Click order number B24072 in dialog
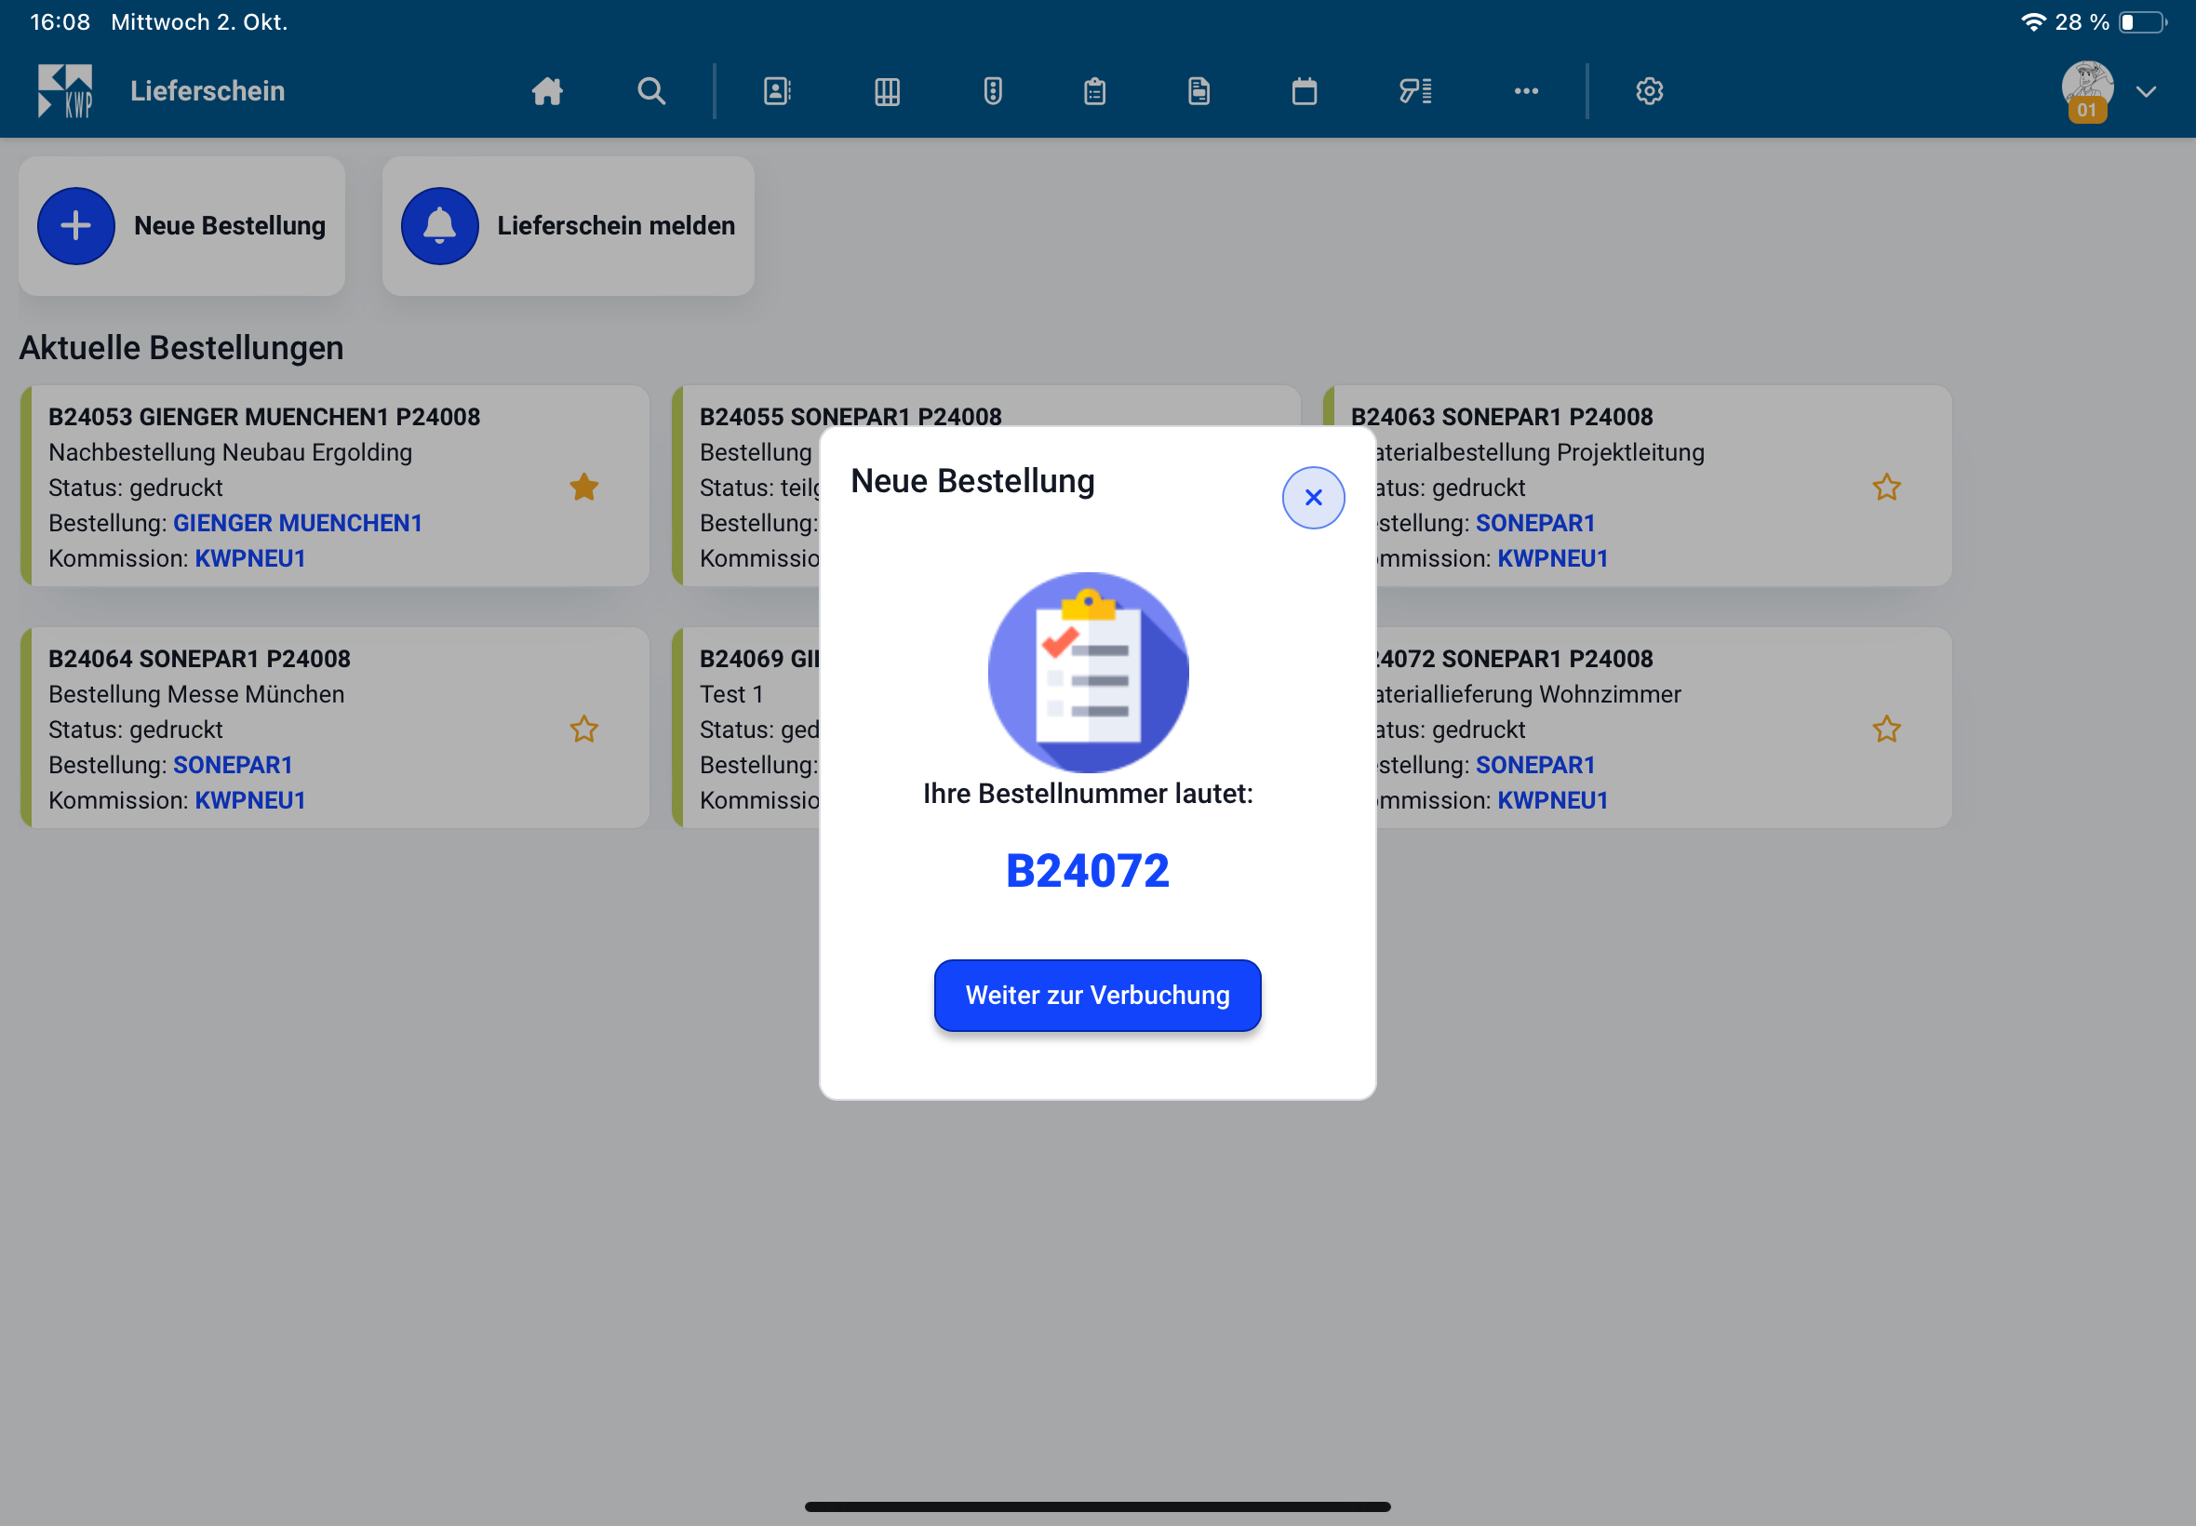2196x1526 pixels. tap(1087, 870)
